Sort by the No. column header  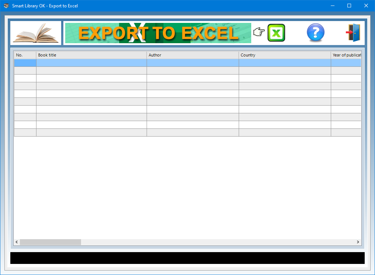pyautogui.click(x=25, y=55)
